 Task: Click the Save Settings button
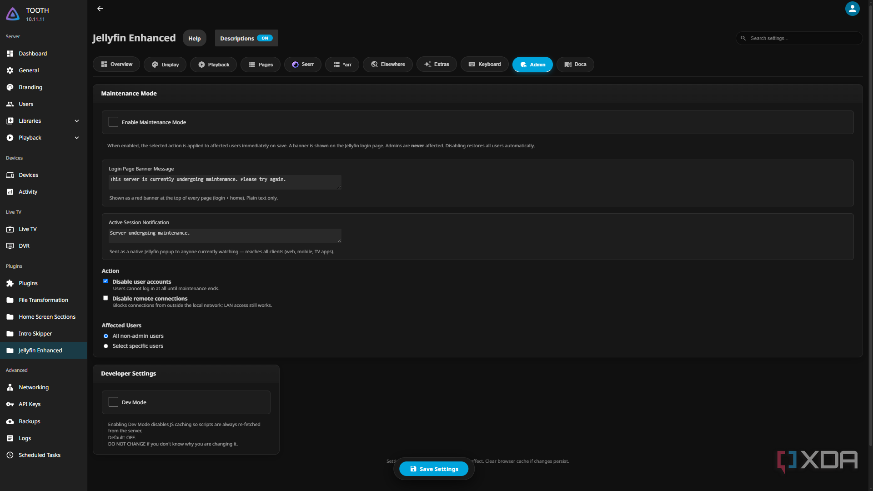[x=434, y=469]
